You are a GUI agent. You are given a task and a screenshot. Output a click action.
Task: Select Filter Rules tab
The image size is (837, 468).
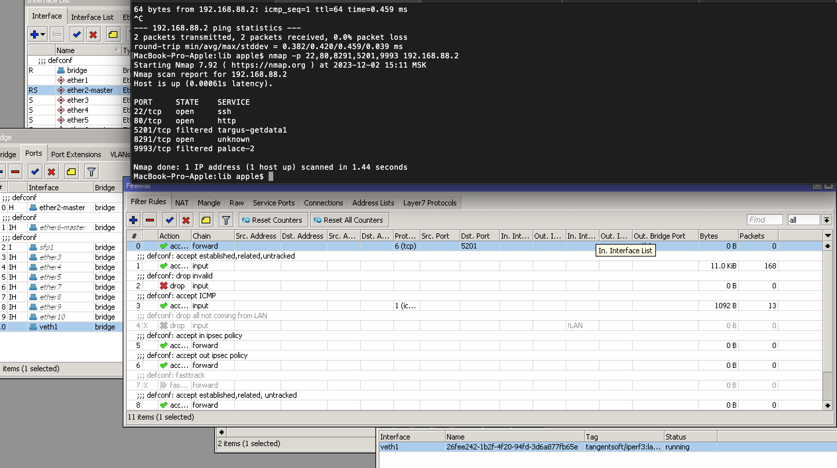coord(148,202)
